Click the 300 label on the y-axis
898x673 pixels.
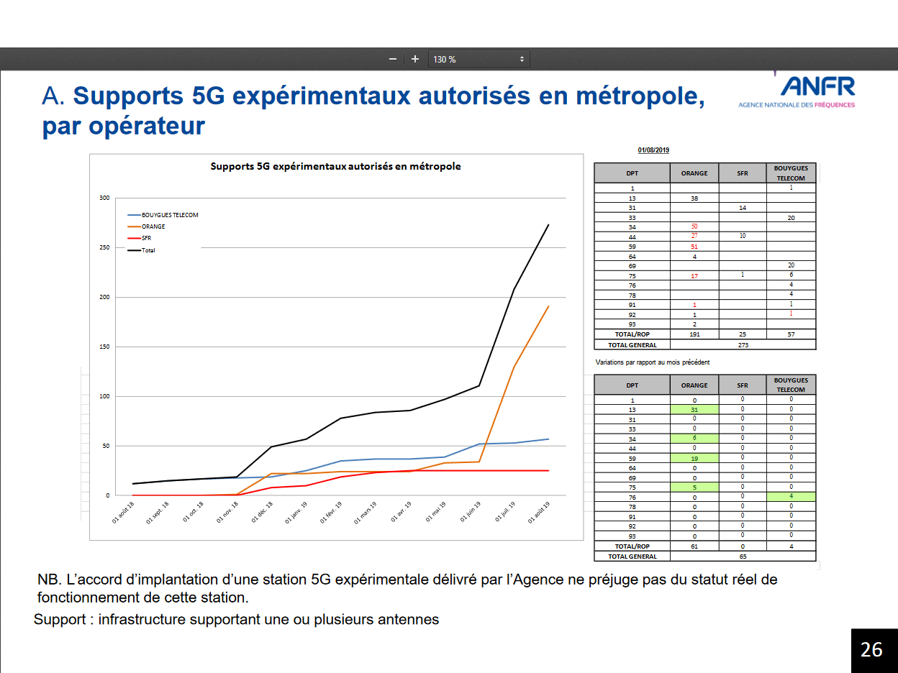click(x=105, y=198)
